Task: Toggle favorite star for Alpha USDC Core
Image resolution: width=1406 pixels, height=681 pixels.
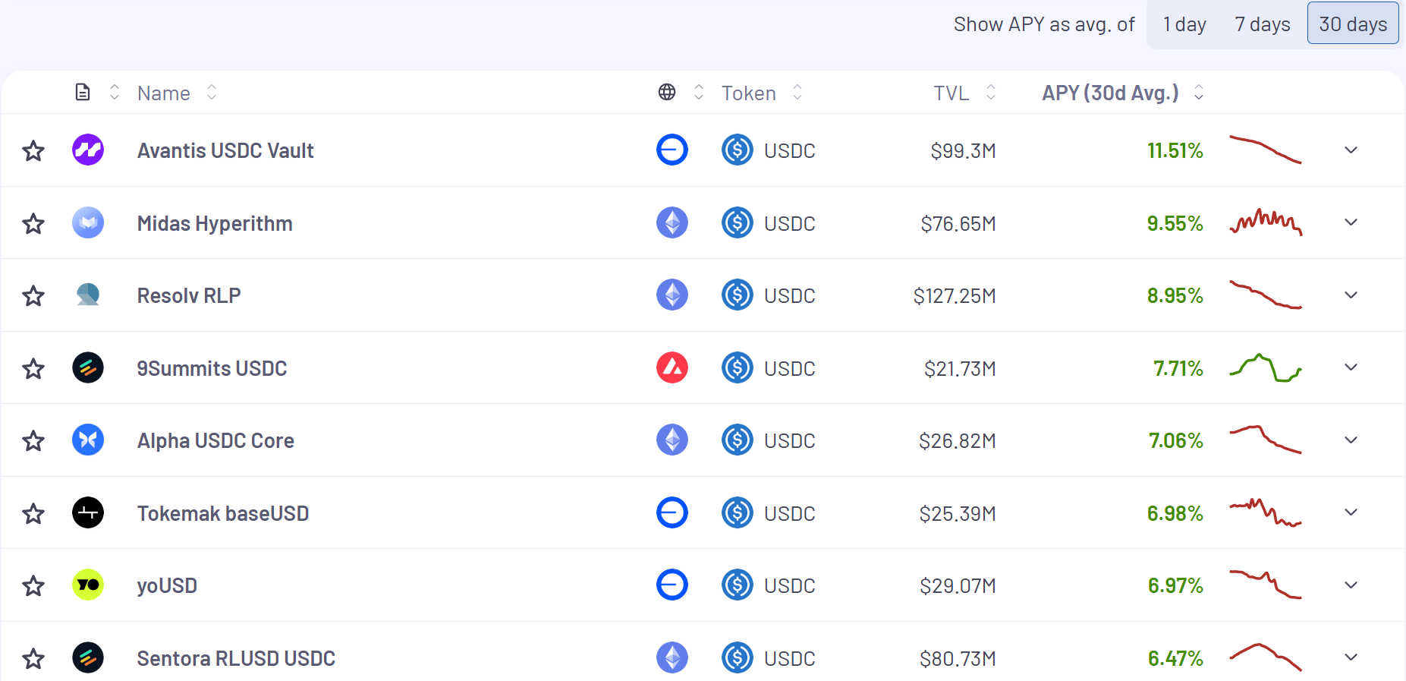Action: click(x=33, y=440)
